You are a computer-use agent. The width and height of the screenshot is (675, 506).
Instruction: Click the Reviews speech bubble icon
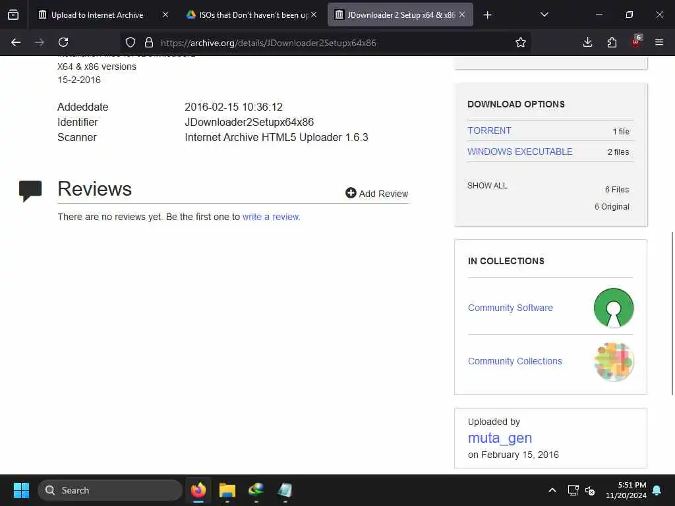[x=30, y=191]
